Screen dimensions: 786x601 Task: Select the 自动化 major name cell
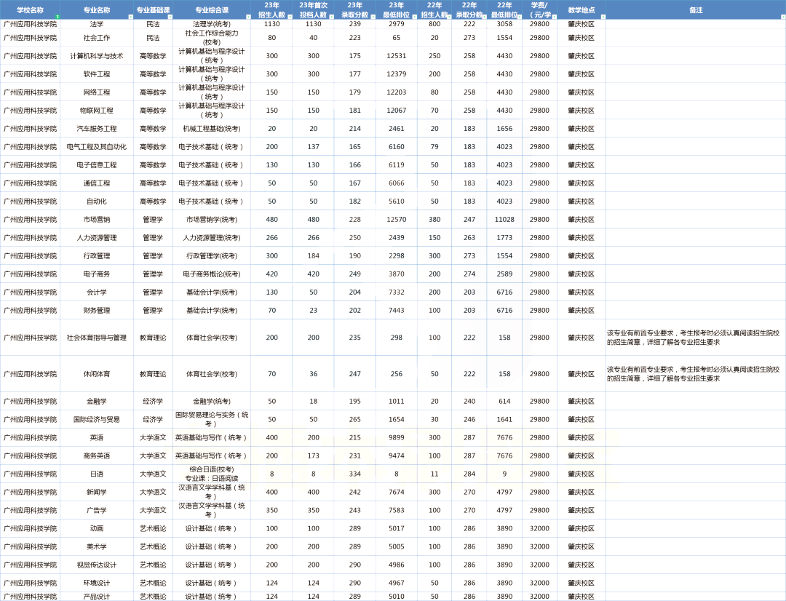click(x=97, y=201)
